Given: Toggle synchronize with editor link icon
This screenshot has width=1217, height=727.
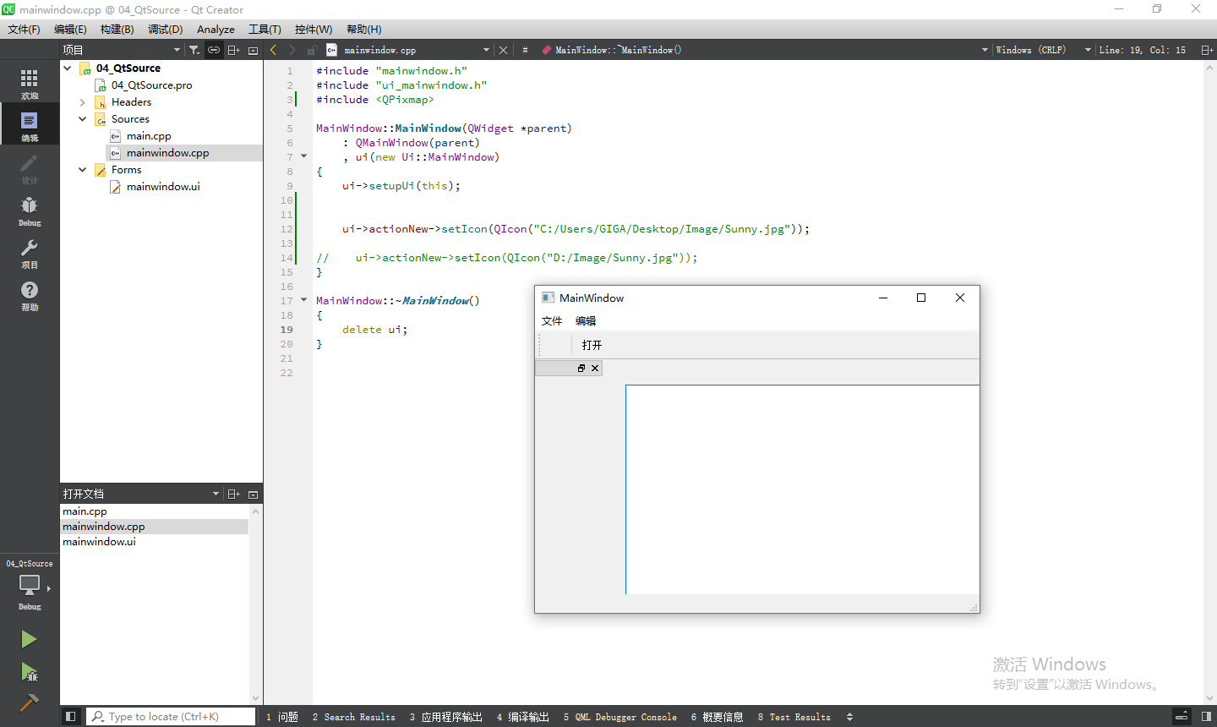Looking at the screenshot, I should pyautogui.click(x=214, y=50).
